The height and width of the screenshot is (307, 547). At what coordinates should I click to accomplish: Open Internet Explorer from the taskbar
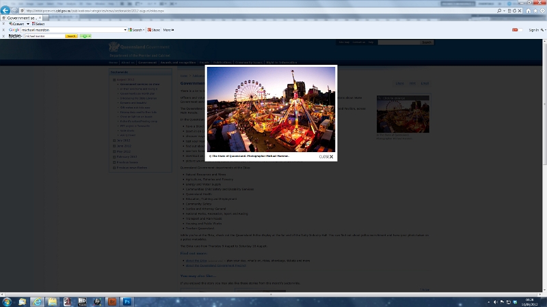pyautogui.click(x=38, y=302)
